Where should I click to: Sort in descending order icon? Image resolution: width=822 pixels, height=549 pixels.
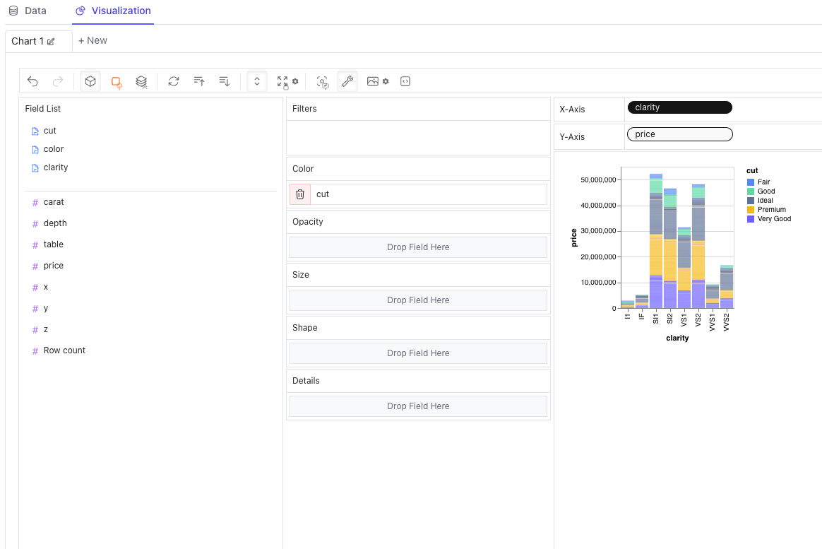(225, 81)
